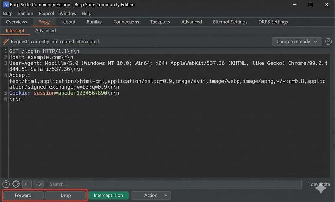This screenshot has width=335, height=202.
Task: Click the Burp Suite logo in title bar
Action: point(6,5)
